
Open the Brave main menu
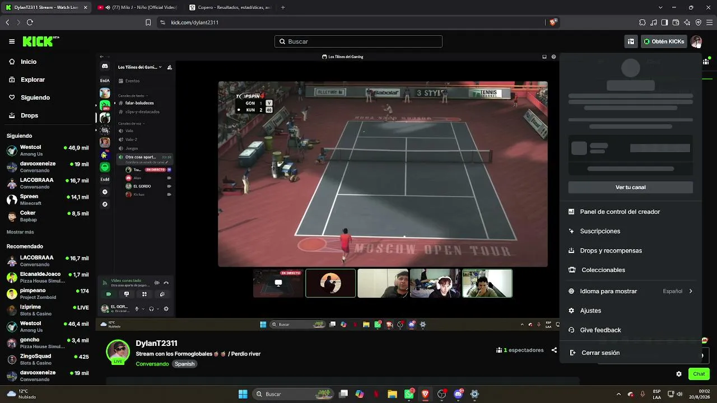click(x=710, y=22)
